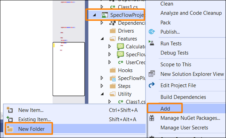Collapse the Features folder arrow
Screen dimensions: 226x138
[x=102, y=39]
